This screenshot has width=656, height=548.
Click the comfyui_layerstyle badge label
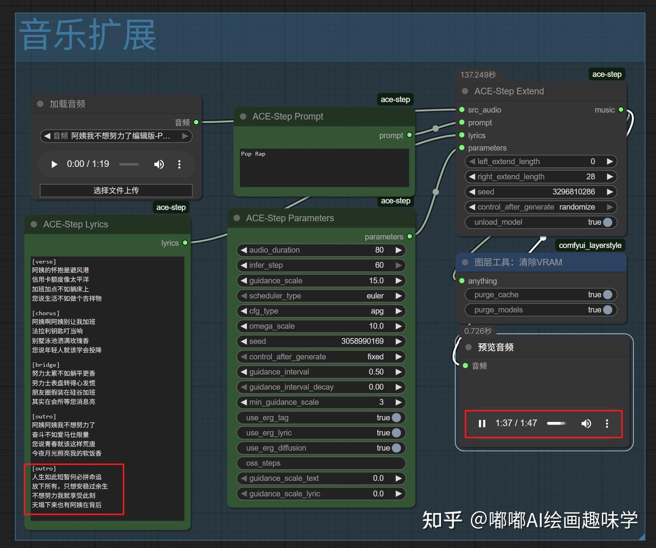[589, 245]
